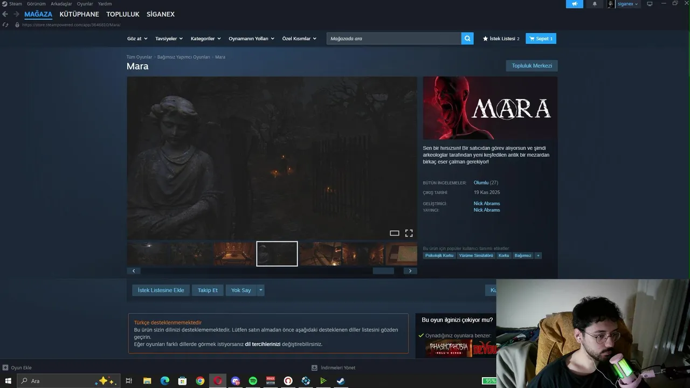Screen dimensions: 690x388
Task: Open the Oyunlar menu
Action: (x=85, y=4)
